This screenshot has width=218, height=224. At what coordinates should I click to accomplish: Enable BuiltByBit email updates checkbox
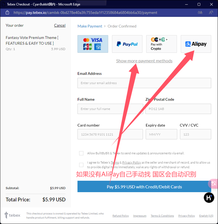click(81, 153)
